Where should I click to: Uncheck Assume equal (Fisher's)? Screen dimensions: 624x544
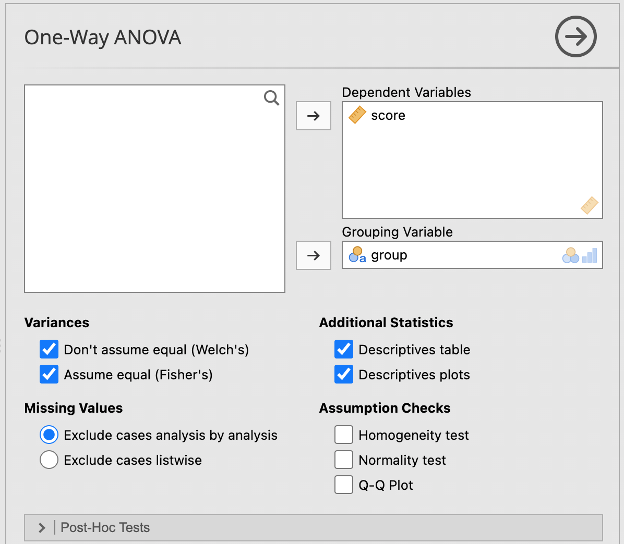coord(49,375)
